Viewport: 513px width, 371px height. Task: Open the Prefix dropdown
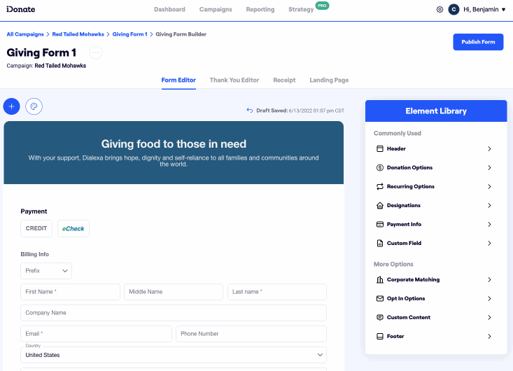[x=46, y=271]
